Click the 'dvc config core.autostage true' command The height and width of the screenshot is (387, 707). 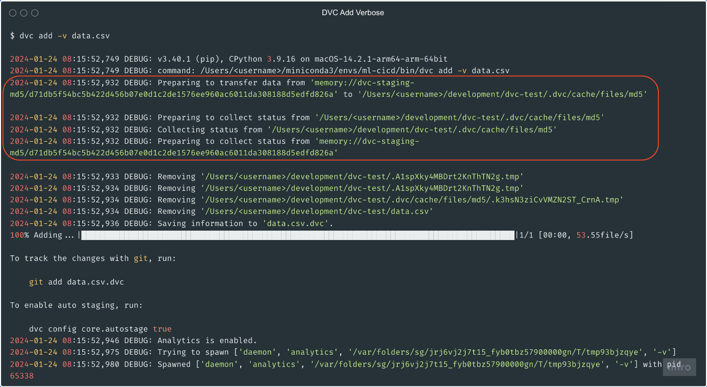100,329
